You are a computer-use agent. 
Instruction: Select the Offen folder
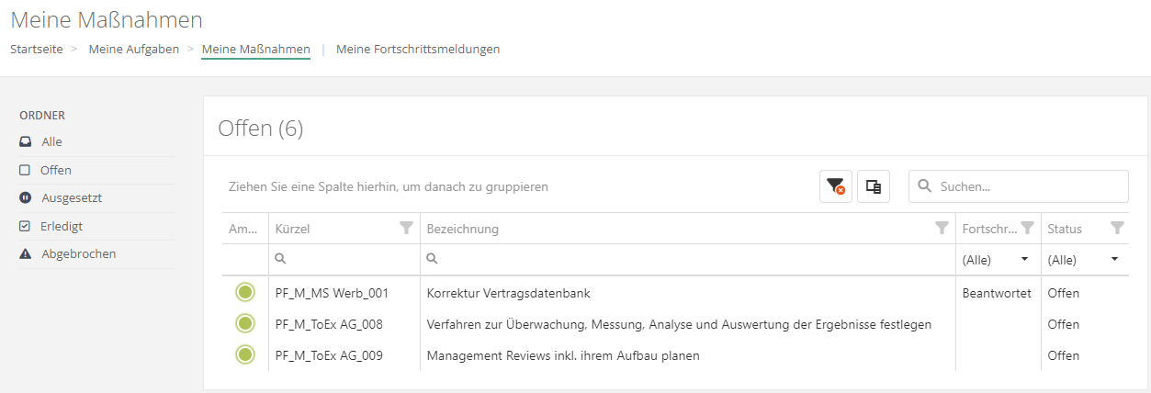click(55, 170)
